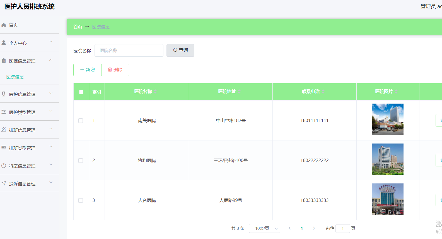Click the 新增 add button

pos(87,70)
